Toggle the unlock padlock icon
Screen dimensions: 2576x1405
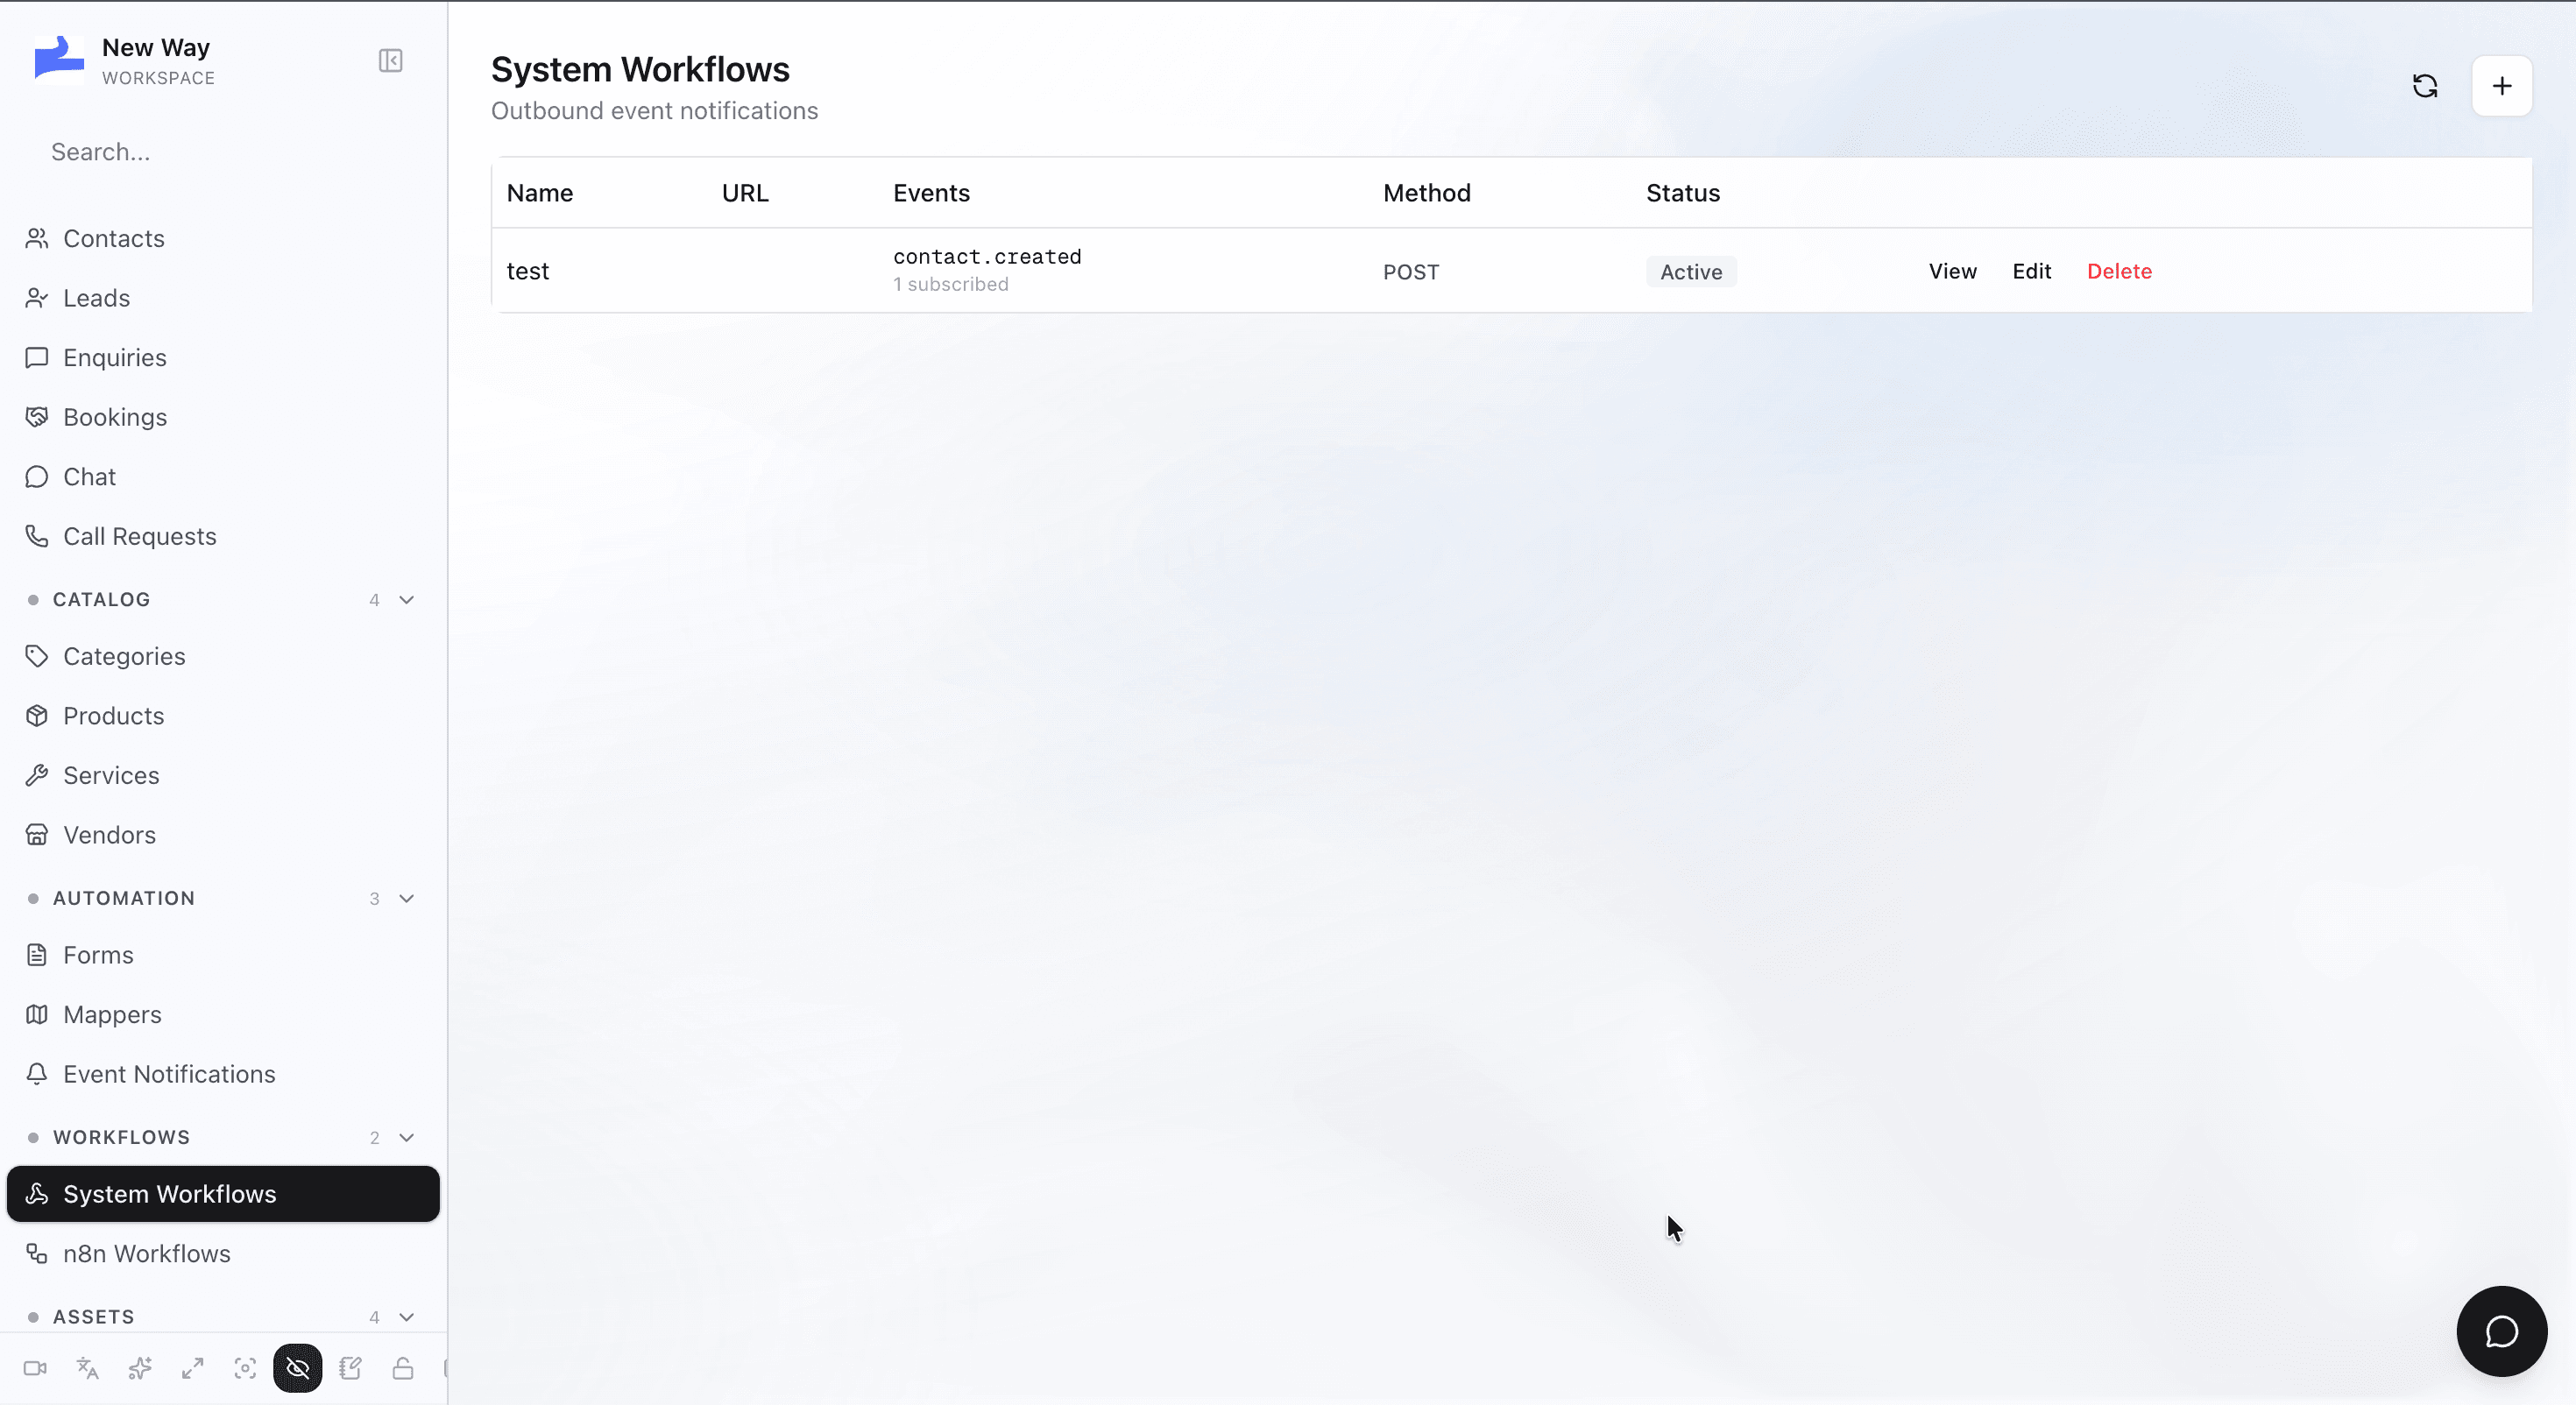click(403, 1368)
